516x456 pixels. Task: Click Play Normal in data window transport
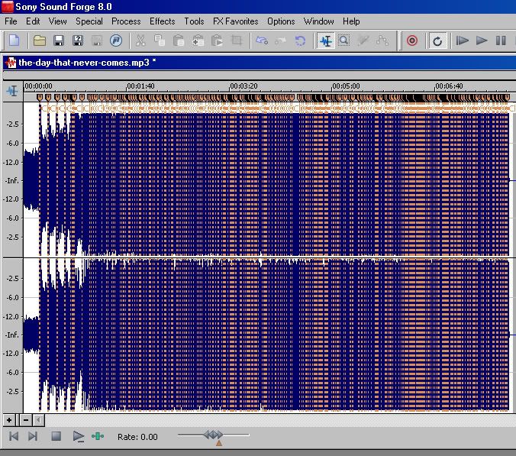pos(79,437)
